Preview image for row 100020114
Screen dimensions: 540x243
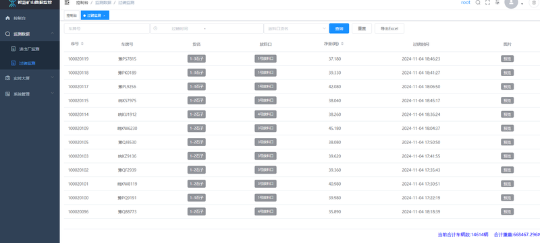[507, 114]
